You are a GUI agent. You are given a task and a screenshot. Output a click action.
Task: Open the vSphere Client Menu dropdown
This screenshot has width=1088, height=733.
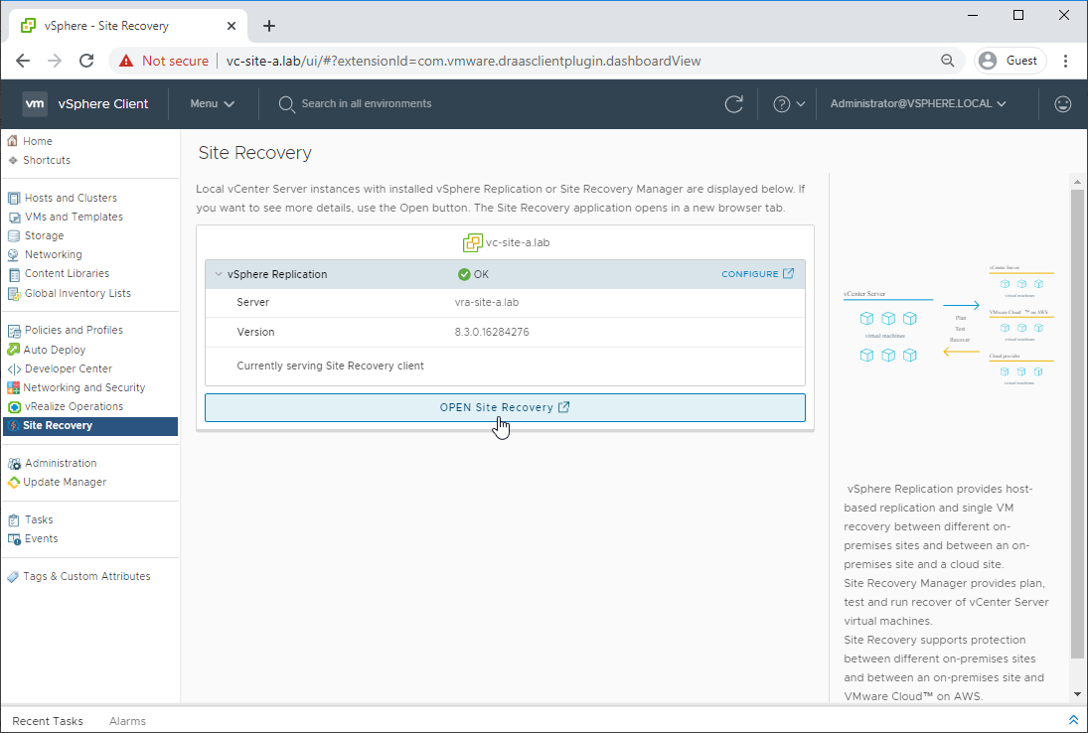pyautogui.click(x=212, y=104)
